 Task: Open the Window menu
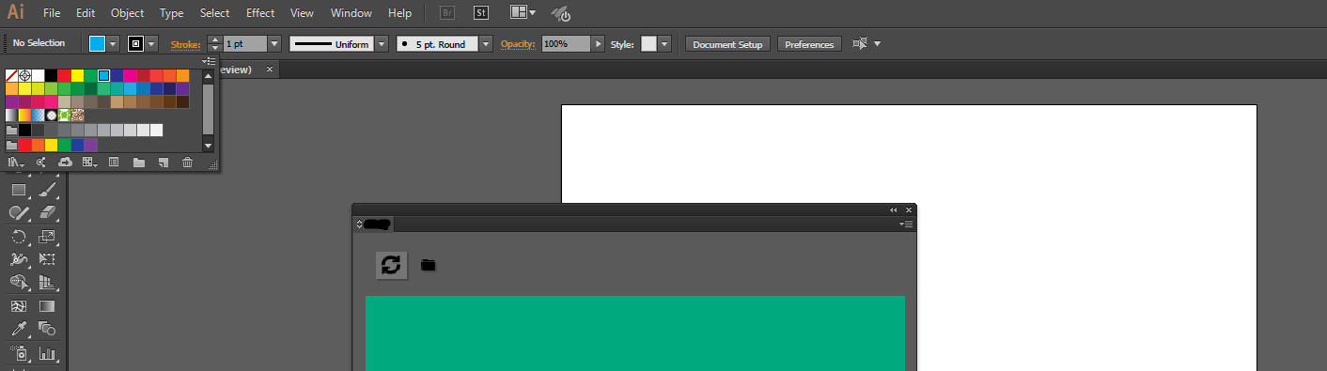tap(351, 13)
